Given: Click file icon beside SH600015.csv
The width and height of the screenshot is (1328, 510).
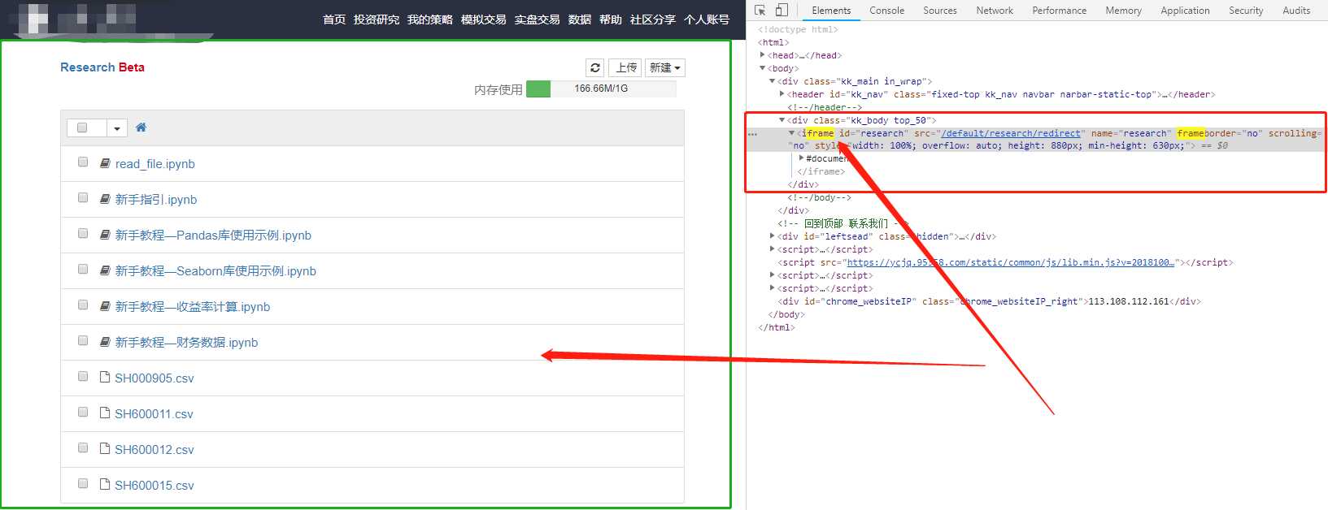Looking at the screenshot, I should (x=105, y=484).
